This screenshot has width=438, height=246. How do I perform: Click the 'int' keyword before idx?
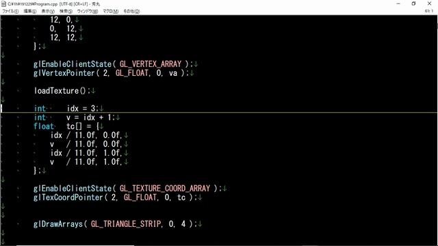pos(40,109)
